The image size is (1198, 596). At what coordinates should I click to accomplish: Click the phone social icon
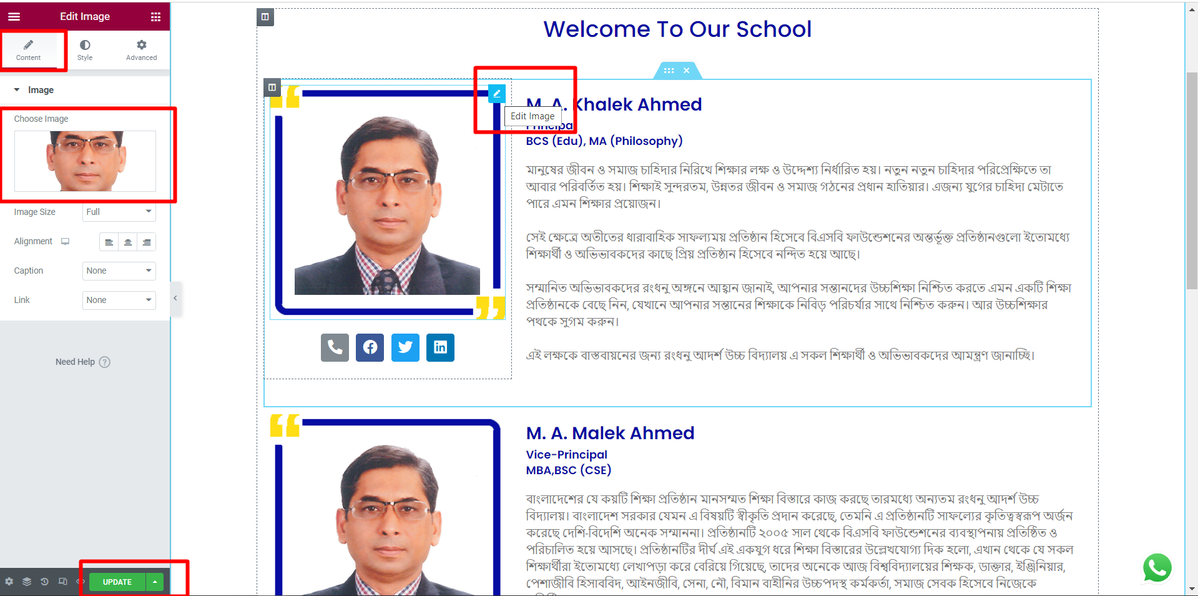[335, 347]
